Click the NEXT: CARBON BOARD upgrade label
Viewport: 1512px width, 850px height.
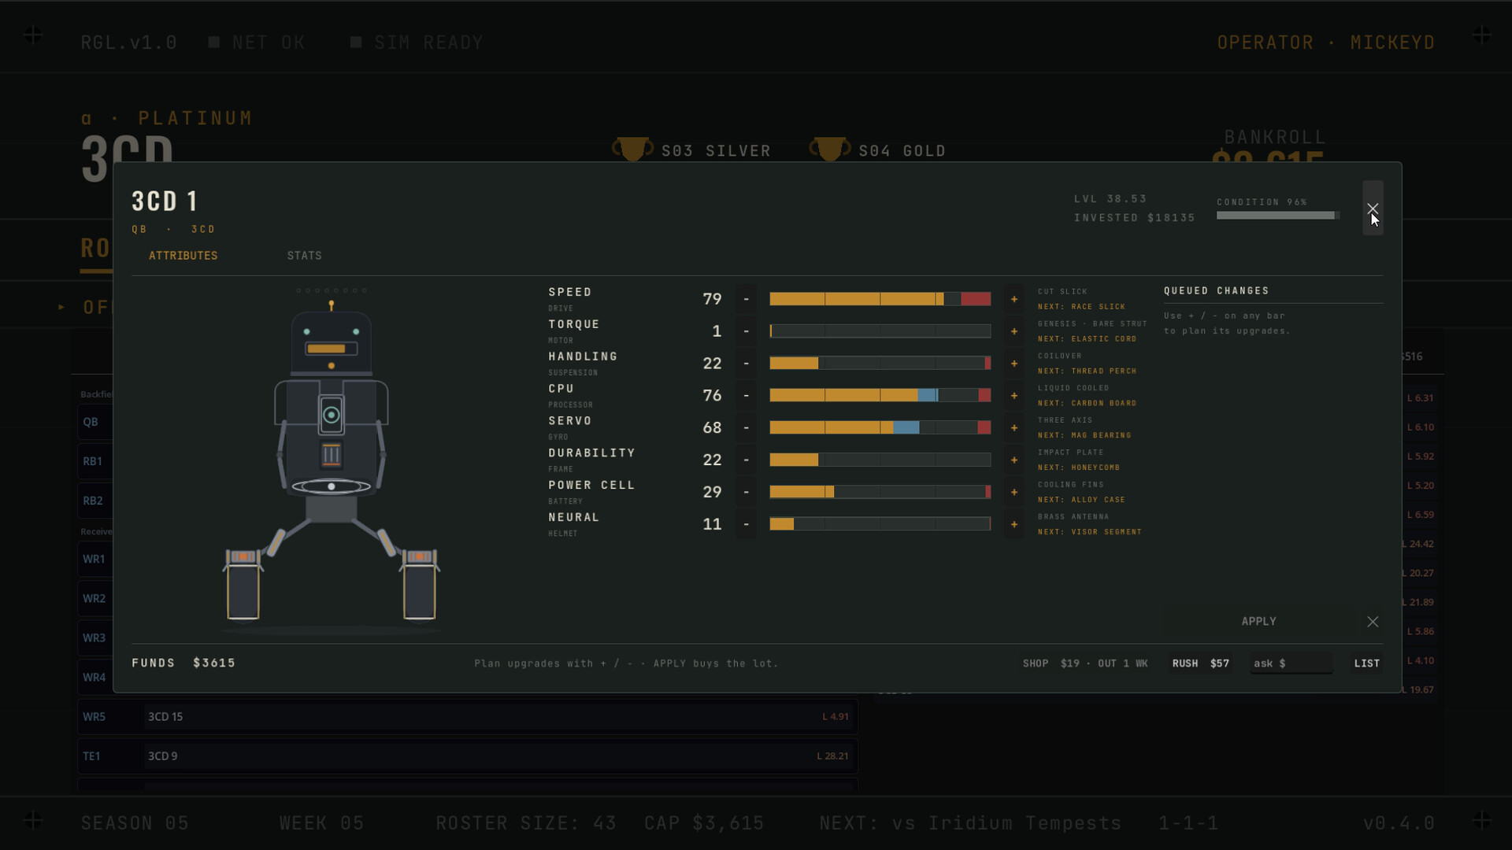pos(1087,404)
